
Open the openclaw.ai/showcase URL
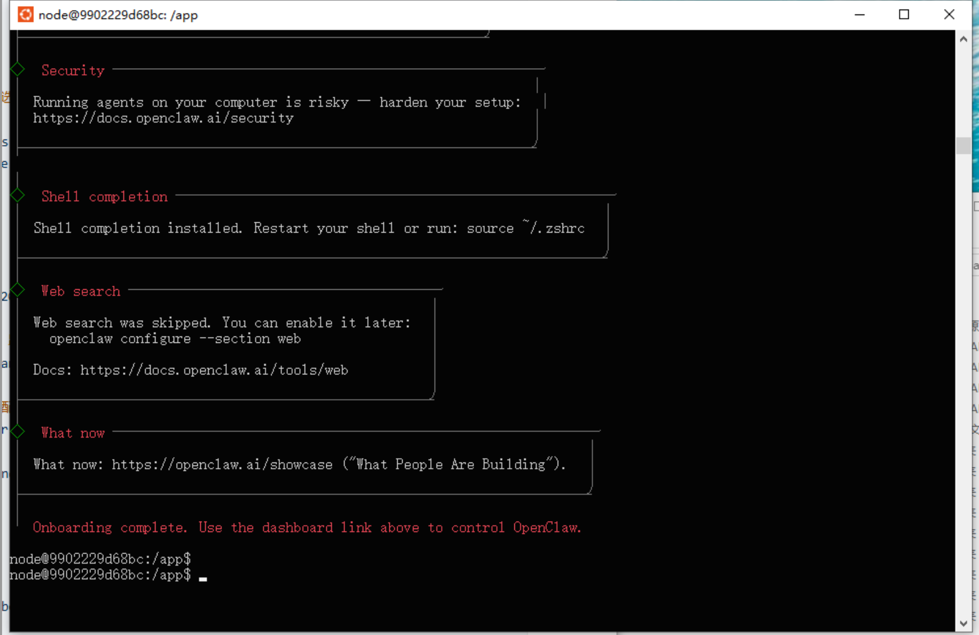pos(220,465)
